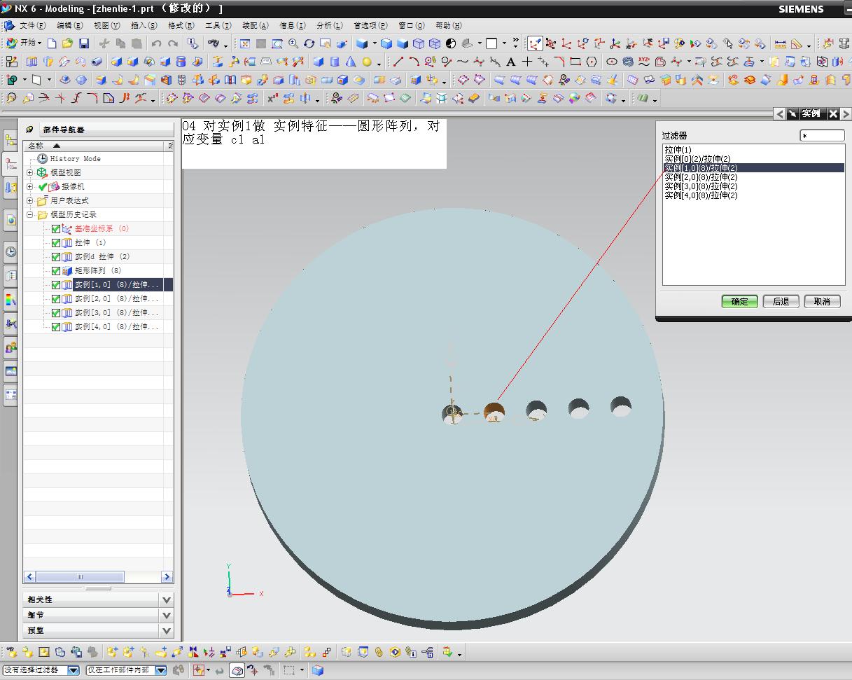Select the Helix spiral curve tool
This screenshot has width=852, height=680.
coord(628,62)
